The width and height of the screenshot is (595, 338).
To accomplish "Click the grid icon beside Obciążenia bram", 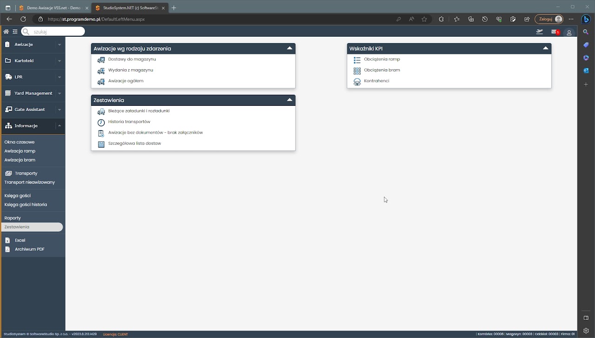I will (x=357, y=71).
